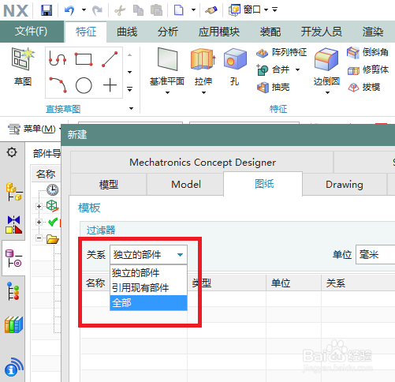The width and height of the screenshot is (395, 382).
Task: Select the 模型 template tab
Action: (x=109, y=184)
